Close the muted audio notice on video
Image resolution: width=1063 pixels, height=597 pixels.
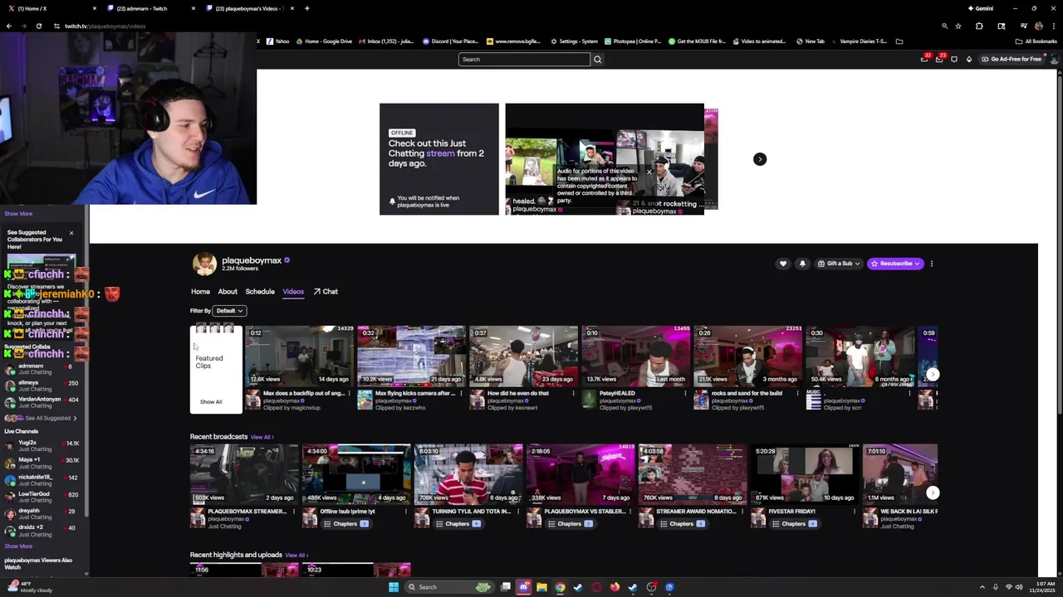[649, 172]
